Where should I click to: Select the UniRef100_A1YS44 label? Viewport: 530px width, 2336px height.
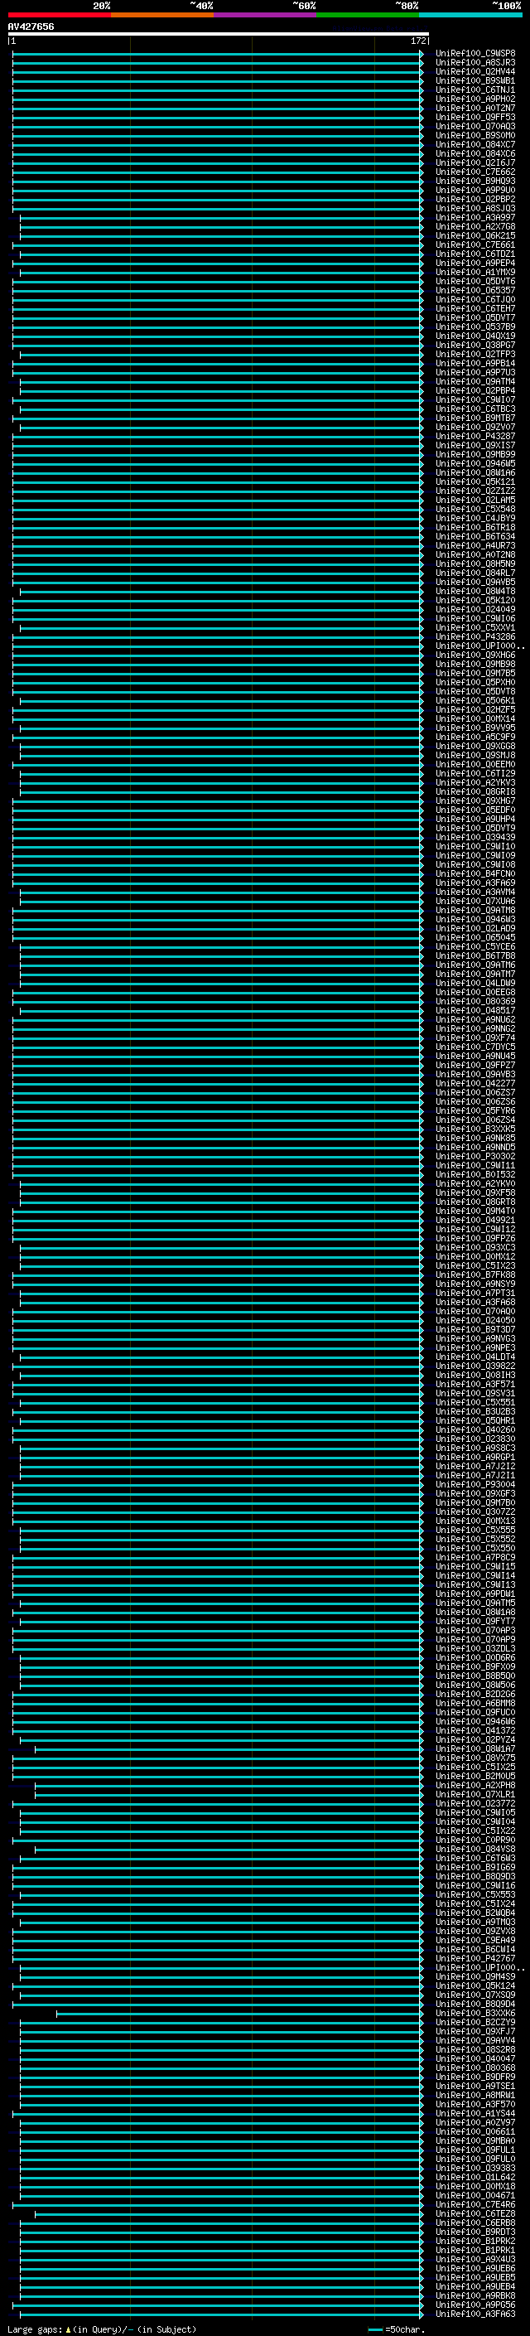(x=475, y=2114)
